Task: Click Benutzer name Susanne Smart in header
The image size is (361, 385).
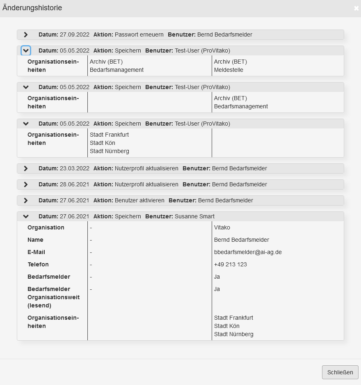Action: click(194, 216)
